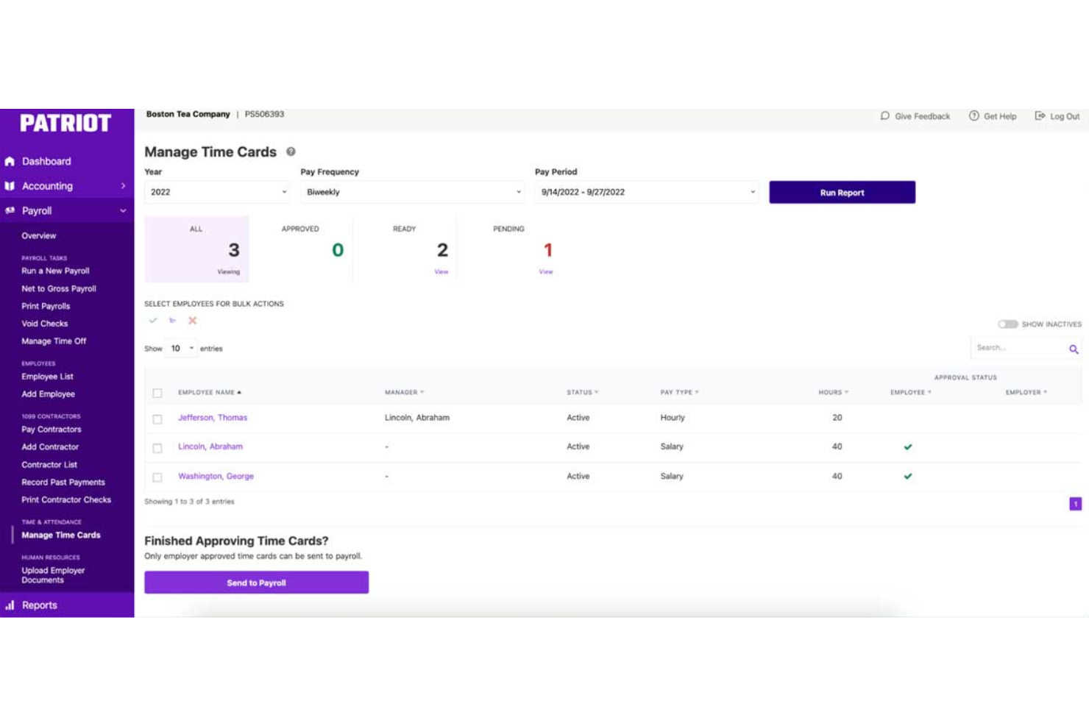
Task: Click the green approve checkmark bulk action
Action: [x=153, y=321]
